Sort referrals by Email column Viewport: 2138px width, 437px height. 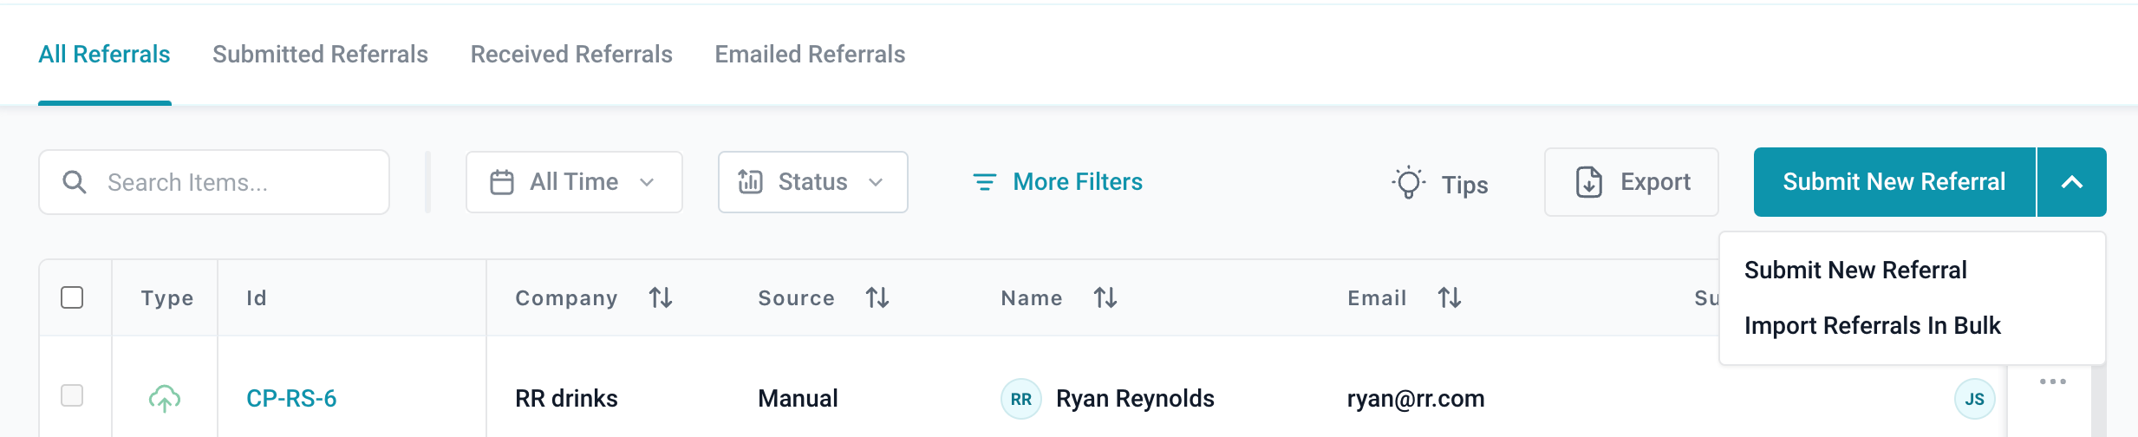coord(1449,298)
